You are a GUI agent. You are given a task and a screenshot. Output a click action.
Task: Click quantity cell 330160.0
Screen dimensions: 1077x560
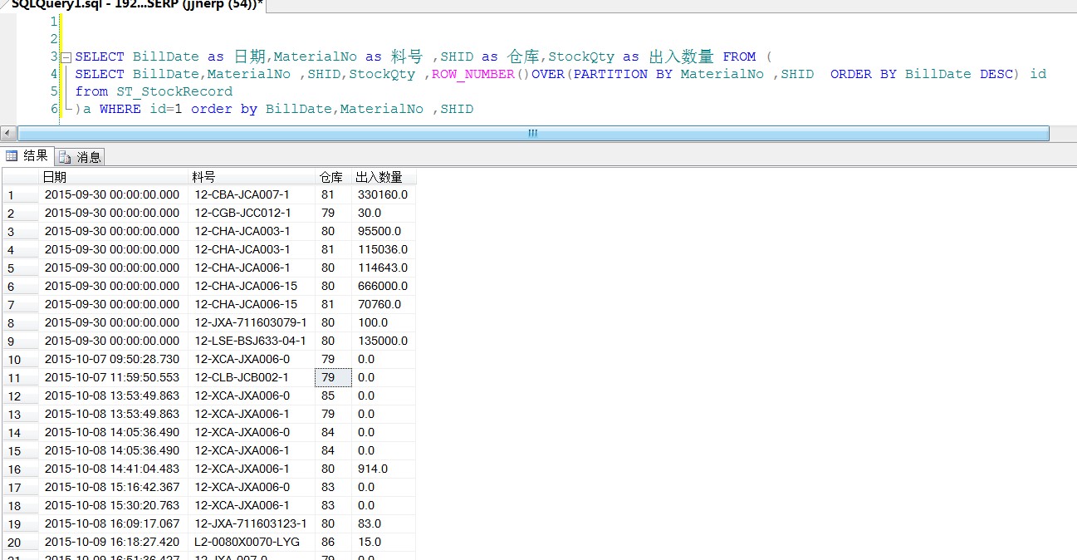coord(384,194)
